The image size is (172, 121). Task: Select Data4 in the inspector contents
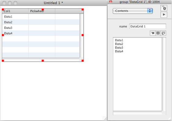119,52
